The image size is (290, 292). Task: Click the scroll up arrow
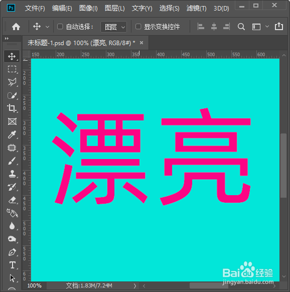point(284,55)
